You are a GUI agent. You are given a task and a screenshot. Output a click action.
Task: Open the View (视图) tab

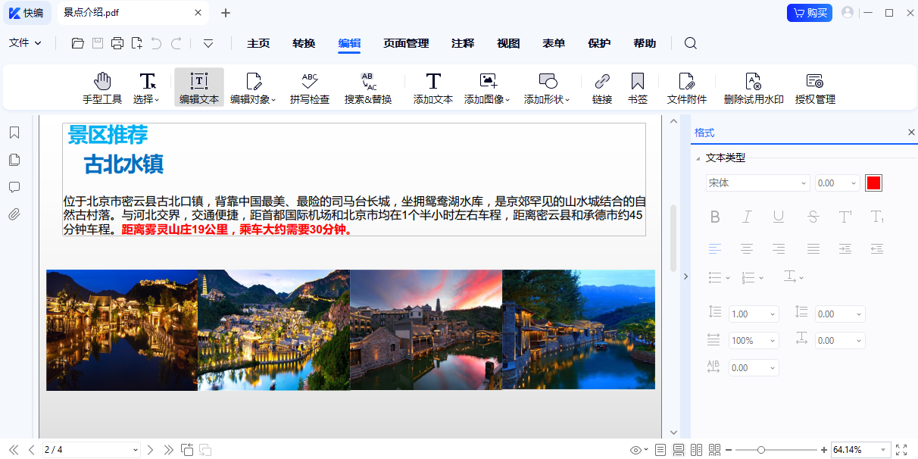click(508, 43)
